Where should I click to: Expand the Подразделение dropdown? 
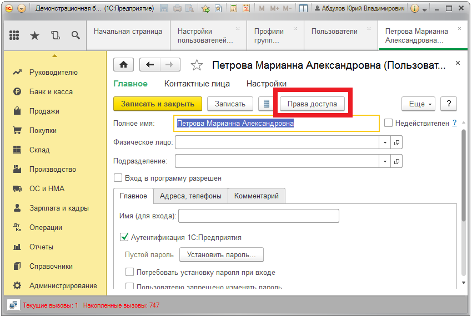pyautogui.click(x=385, y=161)
